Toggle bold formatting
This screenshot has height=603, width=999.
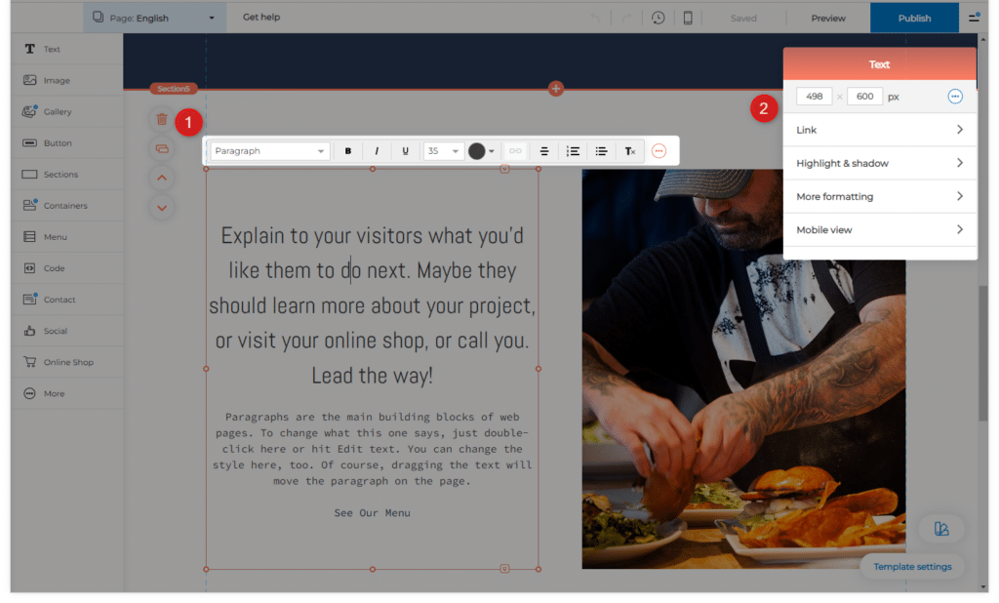pos(348,151)
